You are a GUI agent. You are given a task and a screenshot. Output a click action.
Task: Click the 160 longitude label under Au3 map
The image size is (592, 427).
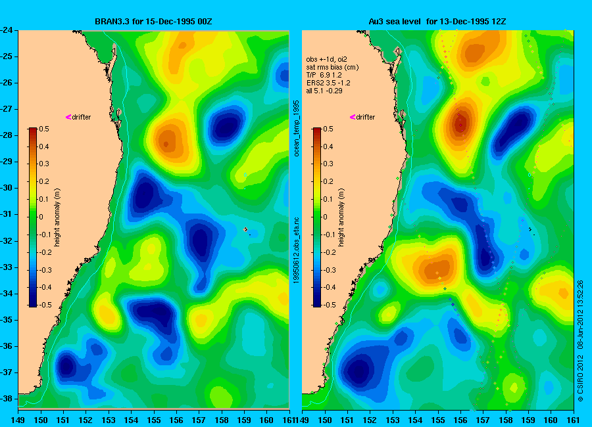pyautogui.click(x=551, y=420)
